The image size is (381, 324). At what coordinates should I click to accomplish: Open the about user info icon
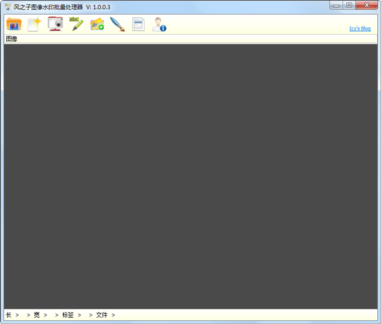[159, 24]
